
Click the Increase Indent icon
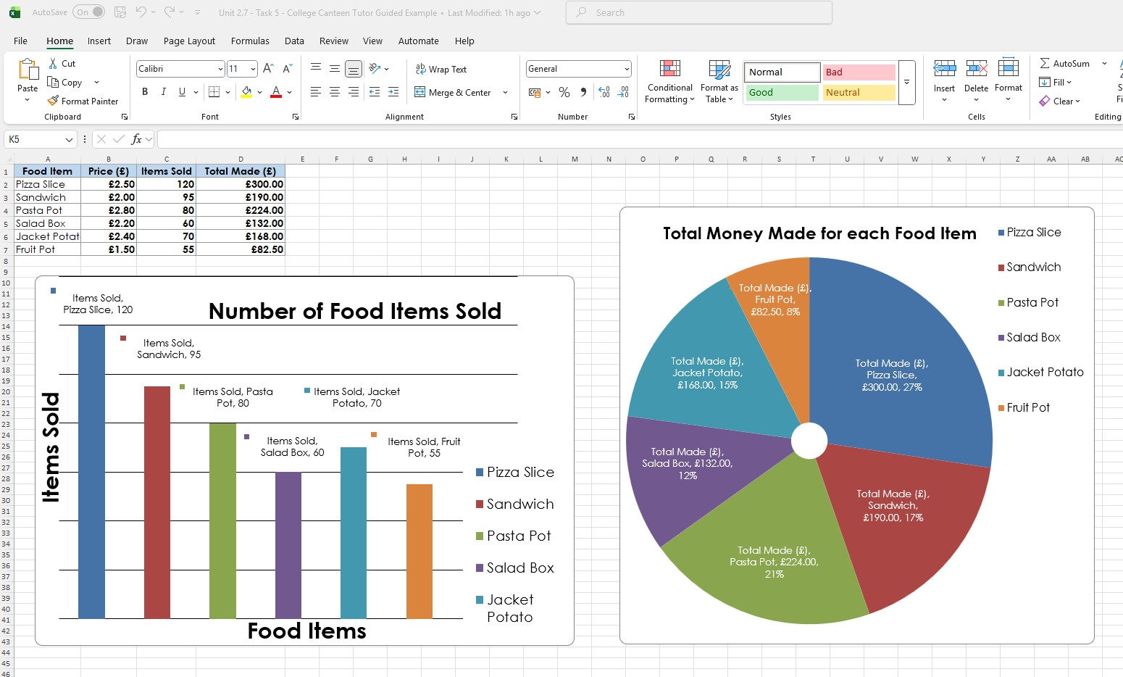click(393, 92)
